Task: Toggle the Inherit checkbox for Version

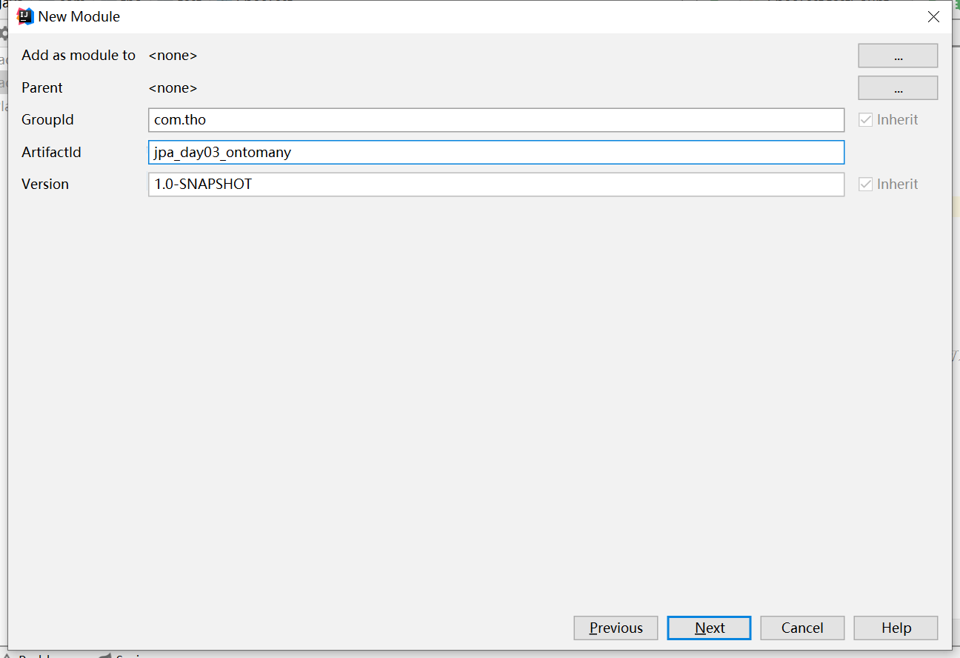Action: 865,185
